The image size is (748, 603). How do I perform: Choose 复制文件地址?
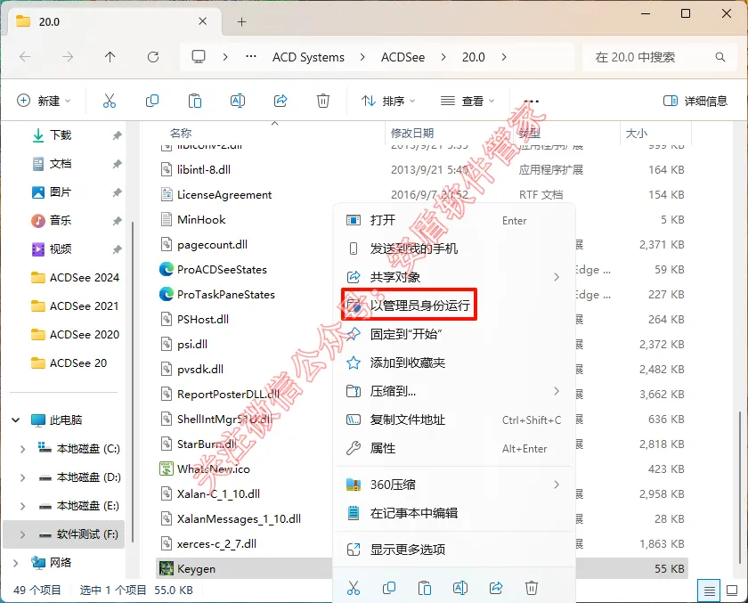click(x=454, y=420)
